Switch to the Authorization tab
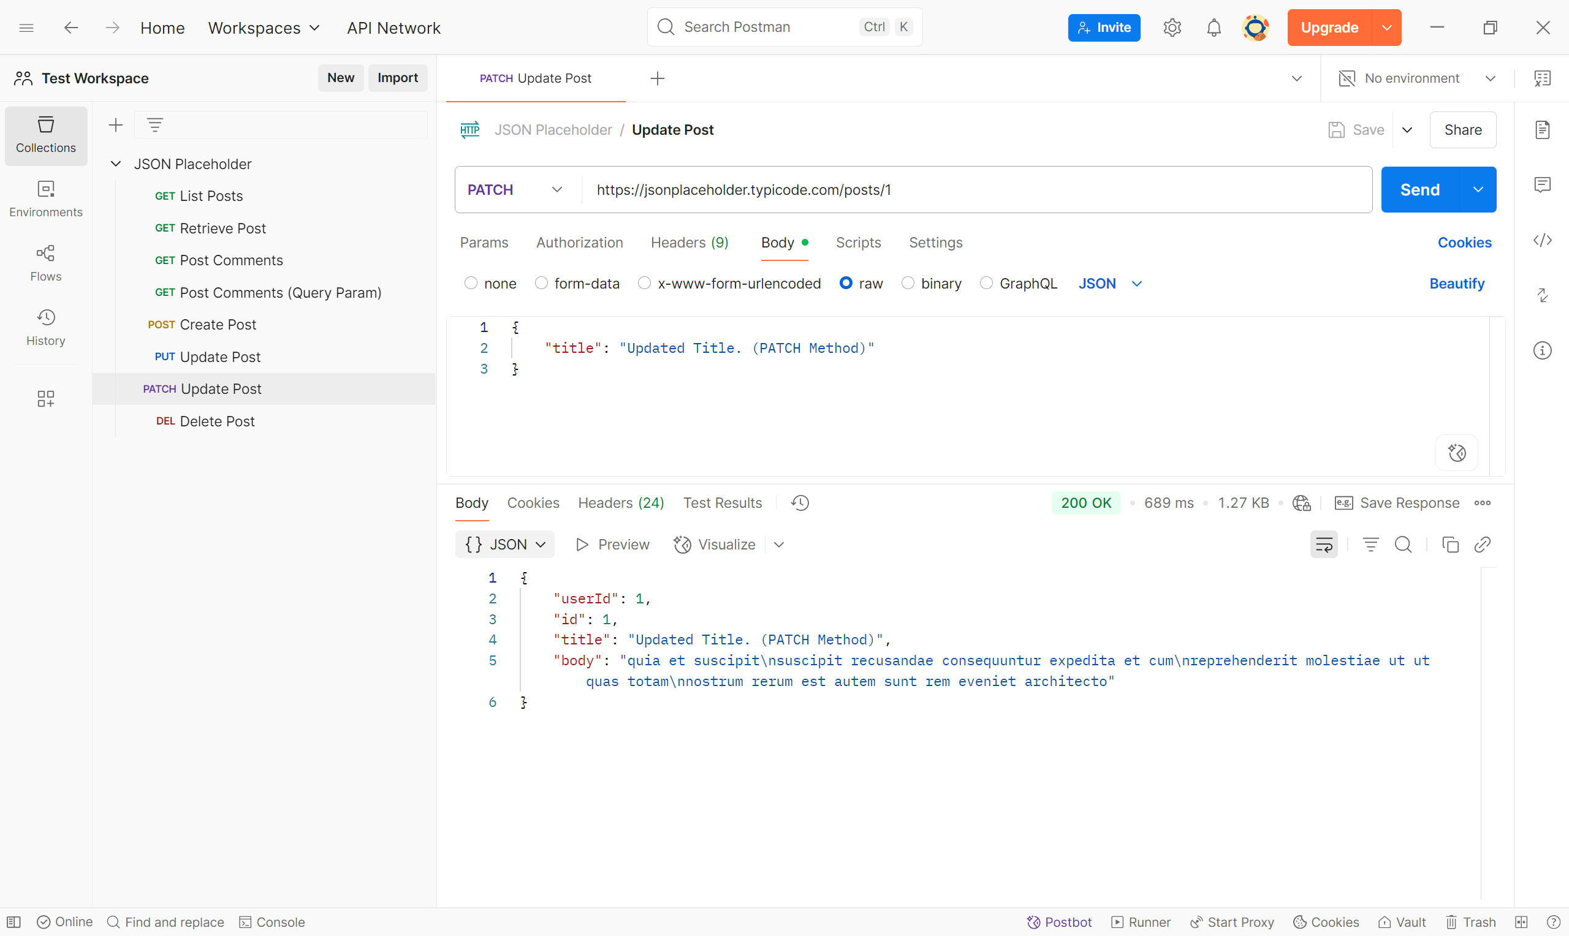The width and height of the screenshot is (1569, 936). pos(579,243)
